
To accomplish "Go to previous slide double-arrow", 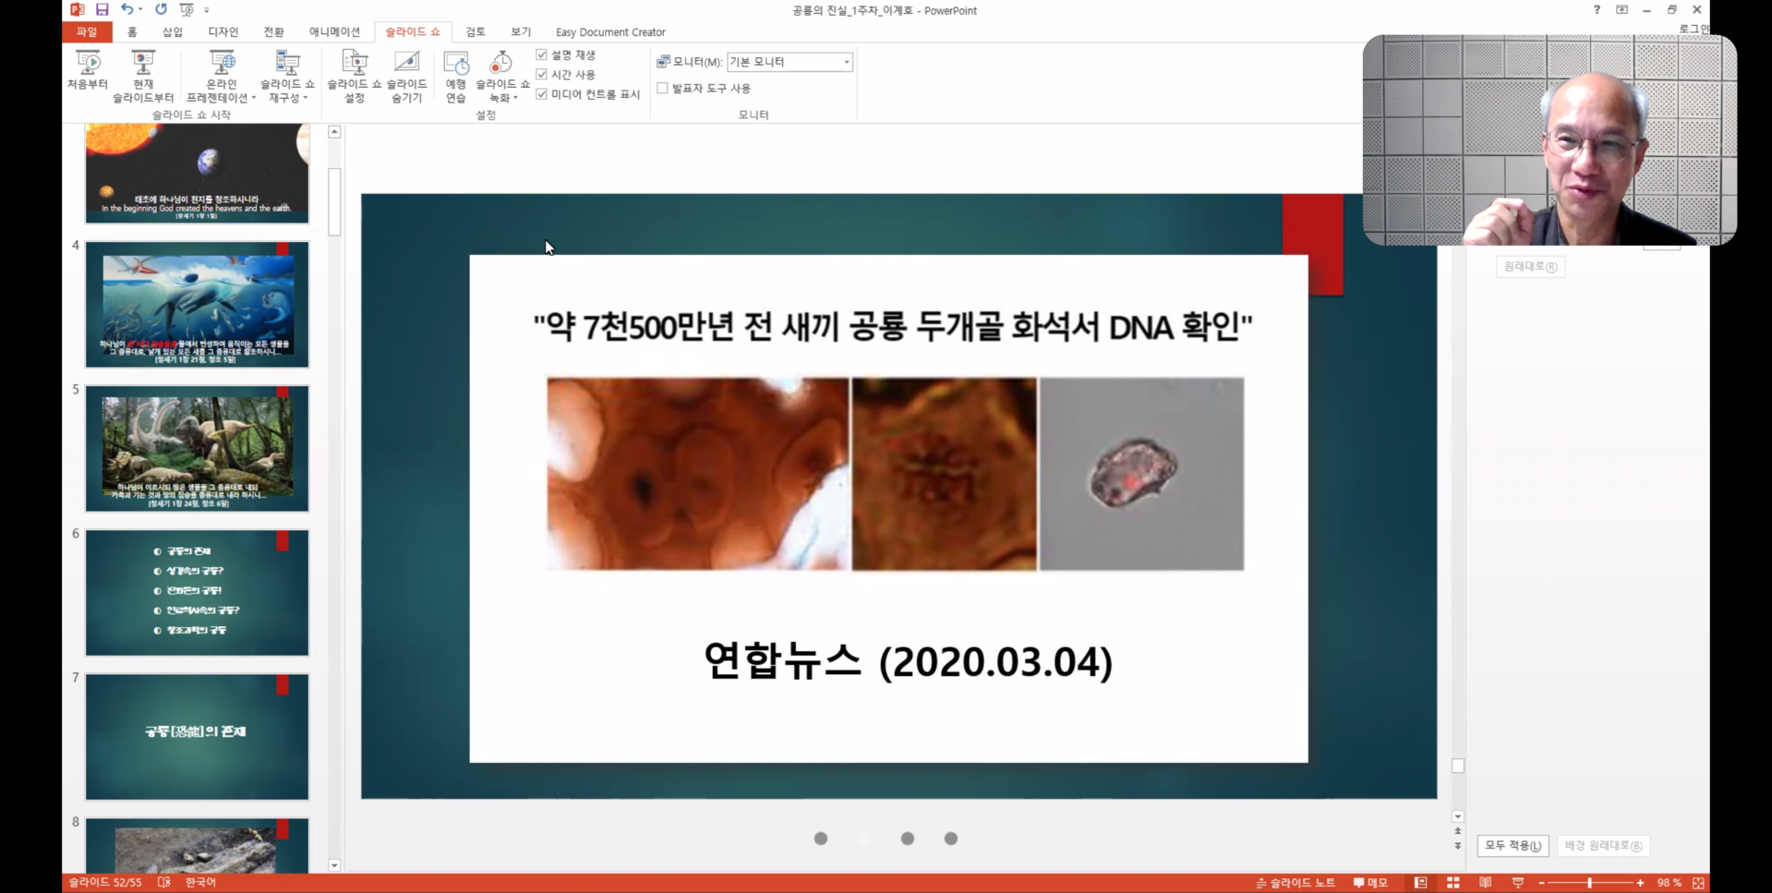I will [x=1458, y=831].
